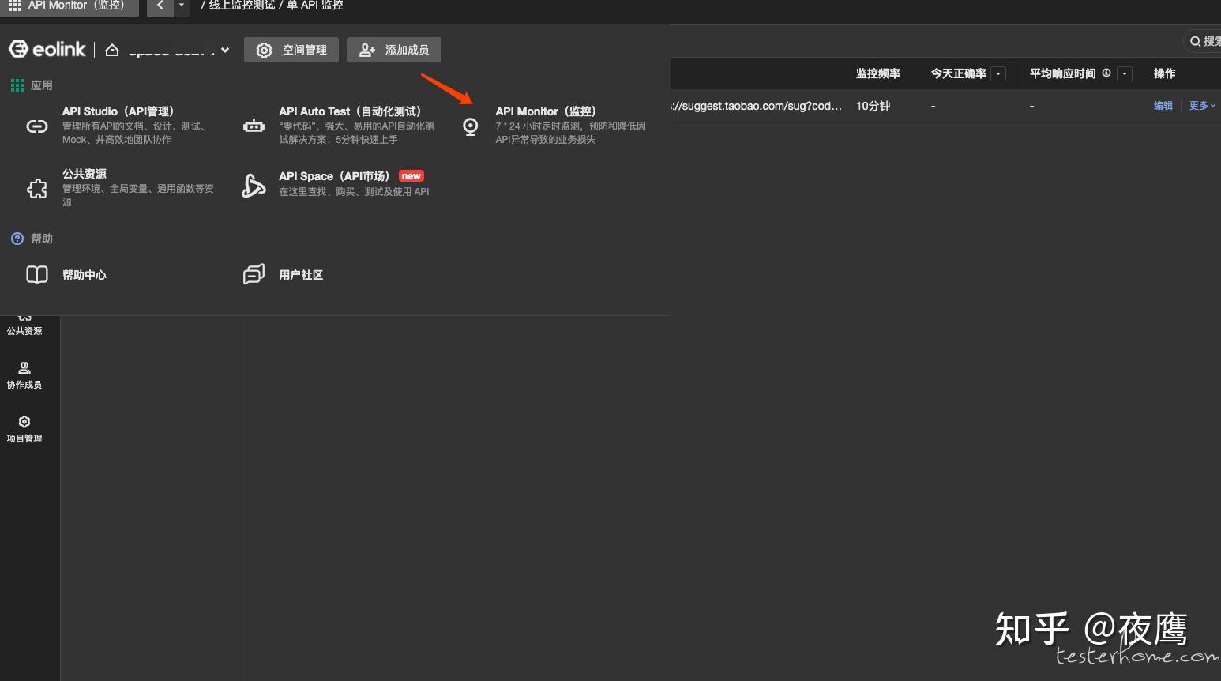
Task: Select the API Monitor (监控) app icon
Action: click(470, 126)
